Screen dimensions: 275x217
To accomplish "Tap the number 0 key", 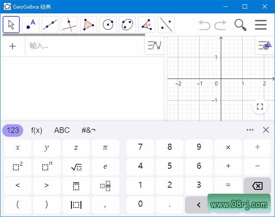I will click(x=140, y=204).
